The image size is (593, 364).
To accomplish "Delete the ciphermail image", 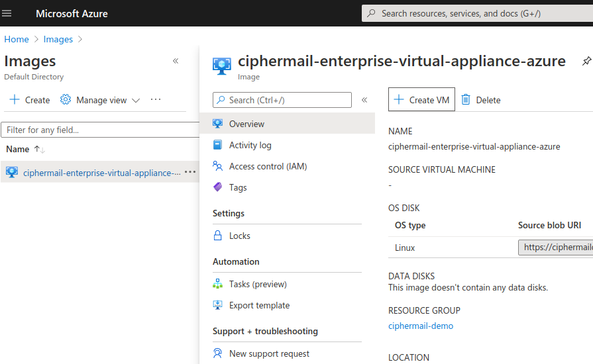I will [x=481, y=100].
